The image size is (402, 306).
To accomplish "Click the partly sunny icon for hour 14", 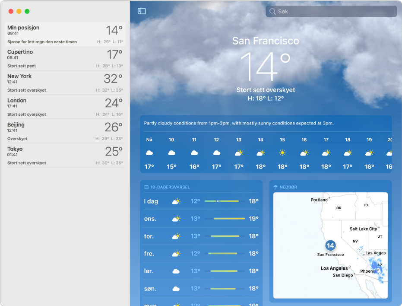I will [261, 153].
